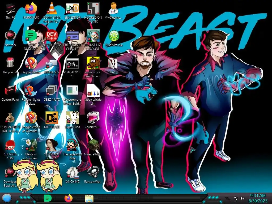Select the Minecraft4Fr grass block icon

(x=93, y=145)
